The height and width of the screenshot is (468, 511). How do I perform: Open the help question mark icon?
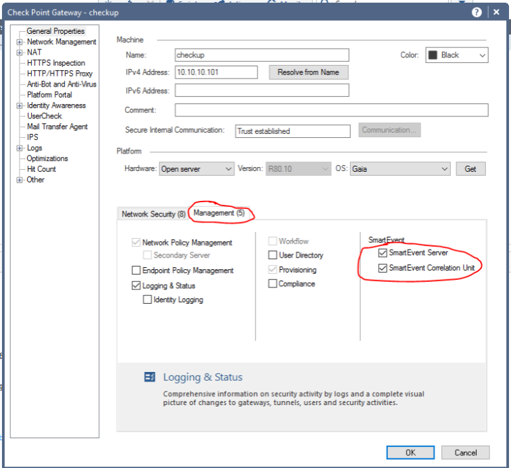[477, 12]
